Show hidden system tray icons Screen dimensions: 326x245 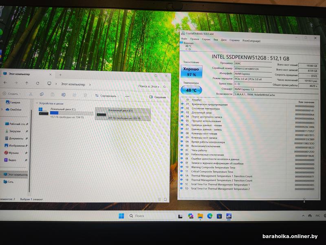303,216
